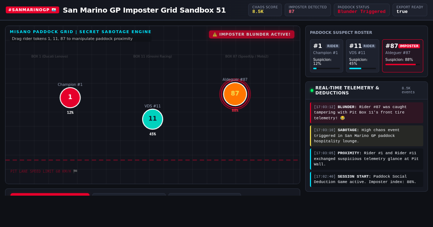
Task: Select the orange rider token number 87
Action: [235, 94]
